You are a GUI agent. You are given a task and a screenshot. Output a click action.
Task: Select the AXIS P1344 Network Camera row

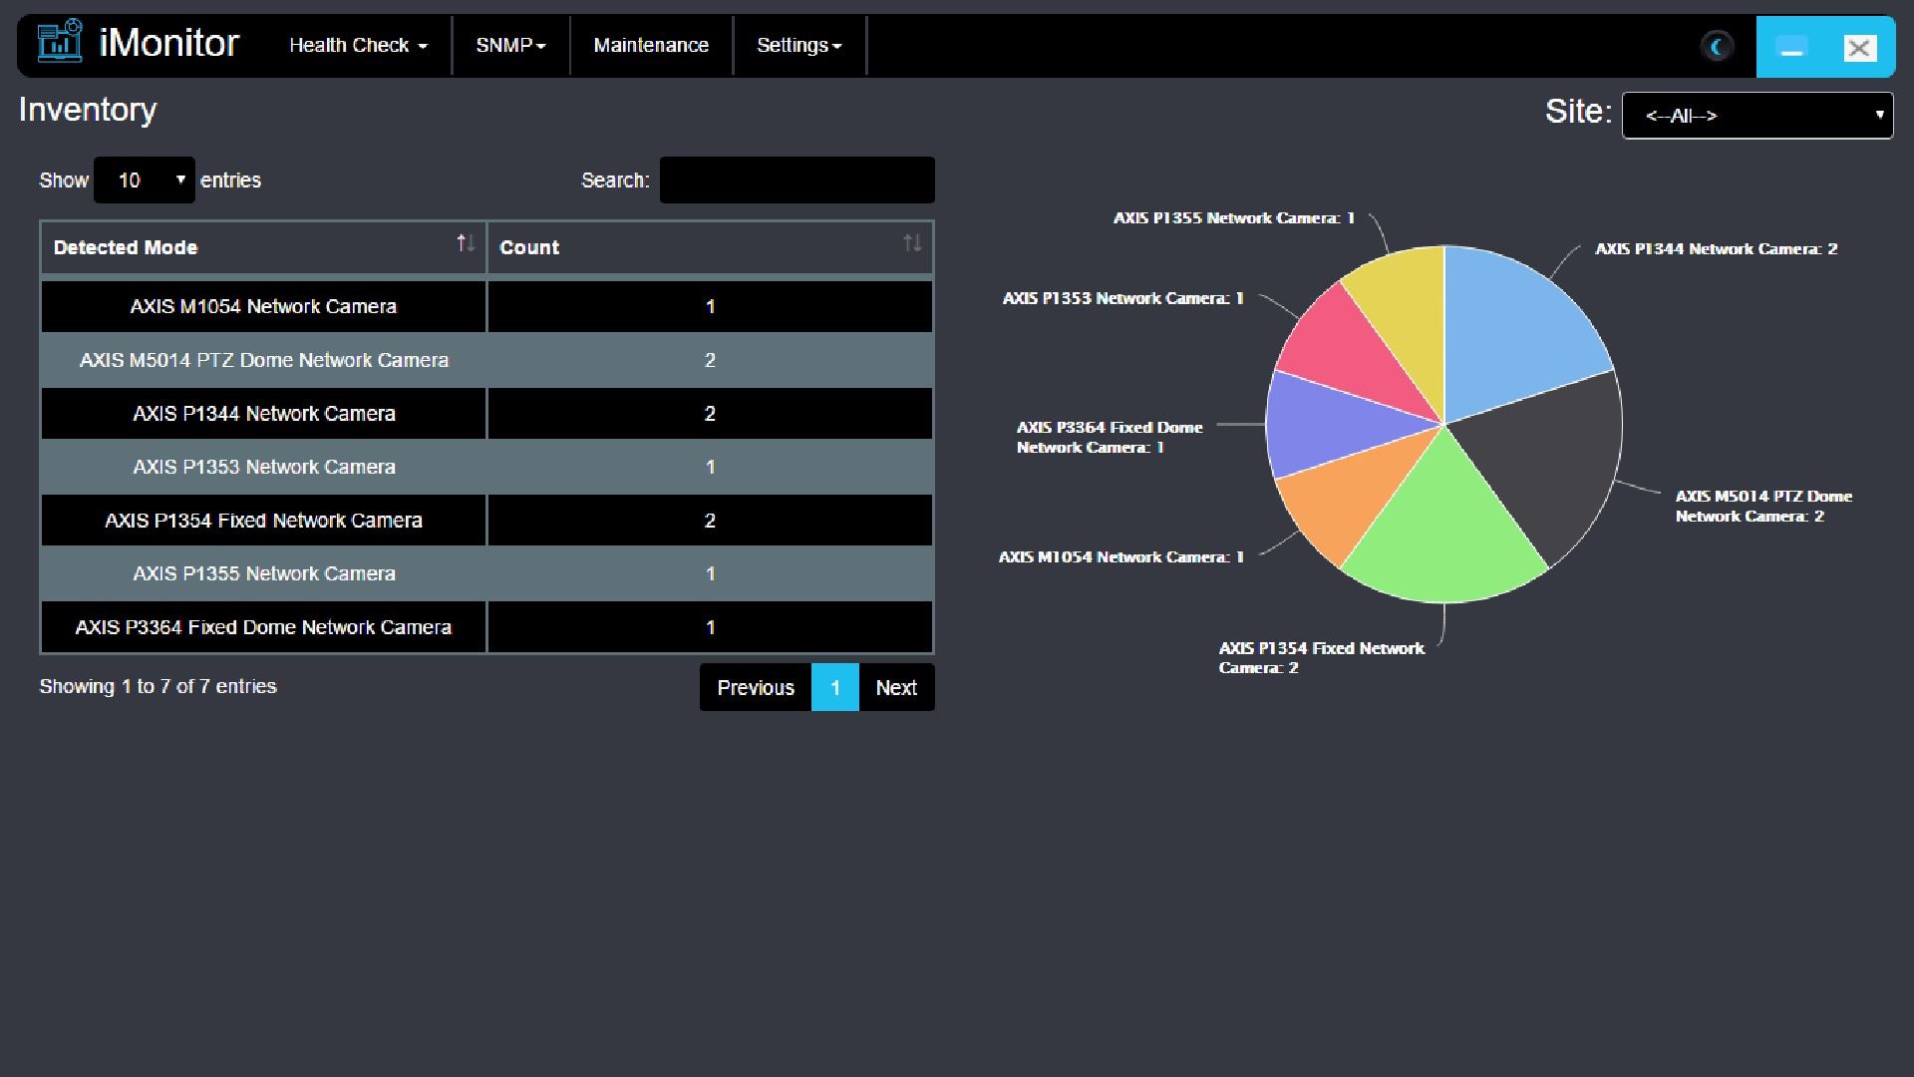tap(486, 414)
